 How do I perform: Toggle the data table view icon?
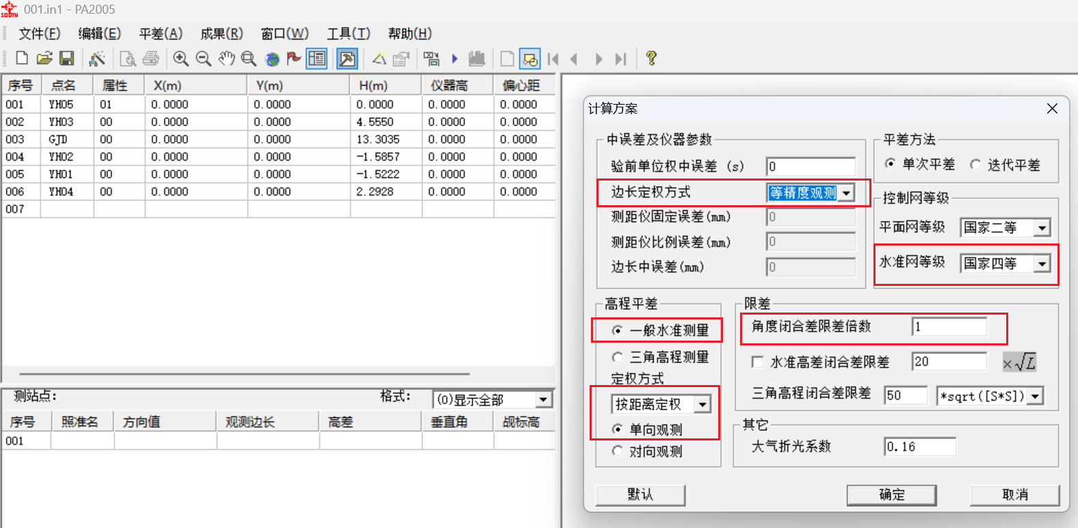(x=317, y=59)
